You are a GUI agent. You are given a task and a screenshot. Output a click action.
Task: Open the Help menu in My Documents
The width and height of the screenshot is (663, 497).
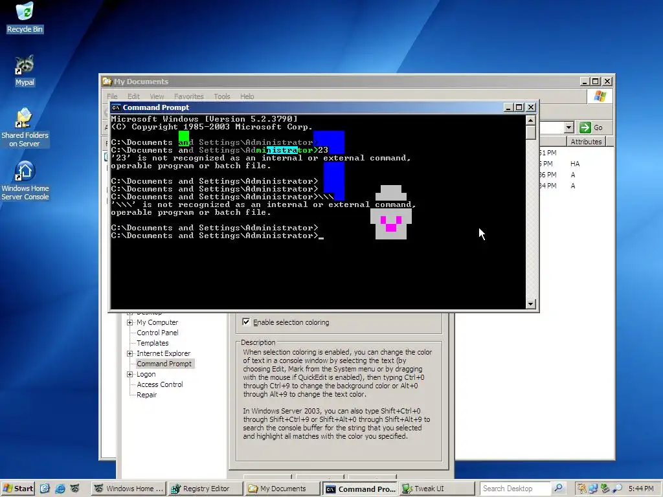tap(247, 96)
